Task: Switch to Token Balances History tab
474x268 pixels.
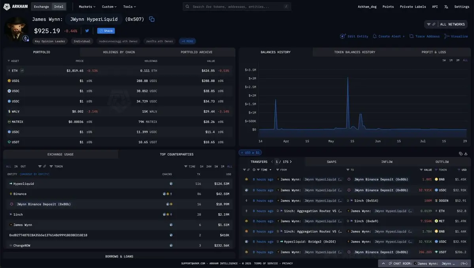Action: [x=355, y=52]
